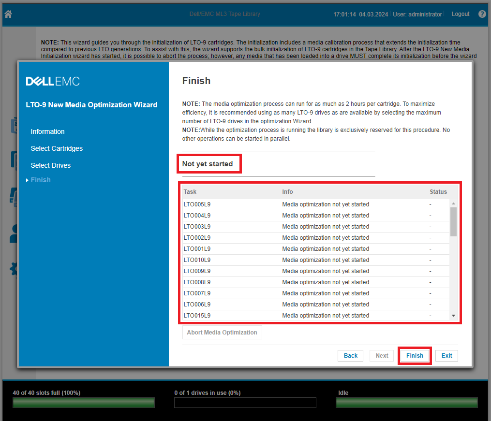The width and height of the screenshot is (491, 421).
Task: Go to the library home icon
Action: (8, 14)
